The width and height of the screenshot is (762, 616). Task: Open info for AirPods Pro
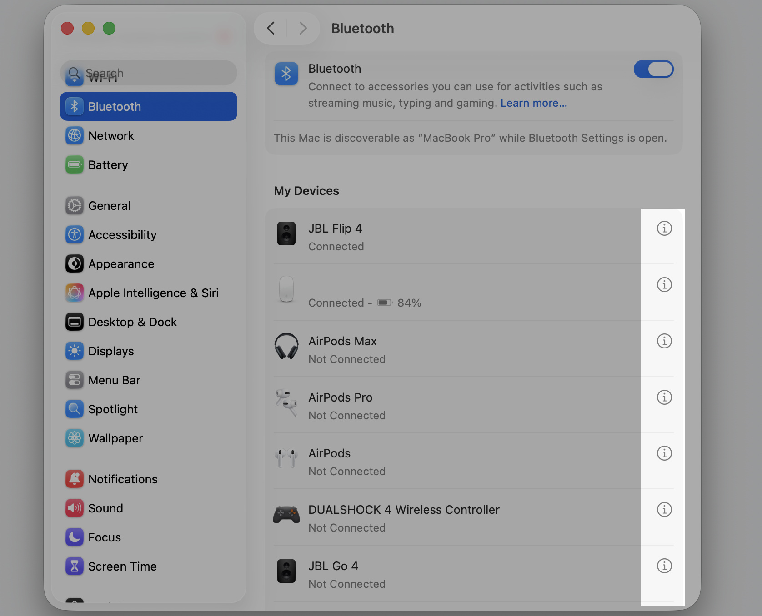[x=664, y=397]
